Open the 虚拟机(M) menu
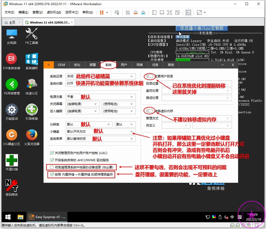Image resolution: width=266 pixels, height=229 pixels. point(54,12)
